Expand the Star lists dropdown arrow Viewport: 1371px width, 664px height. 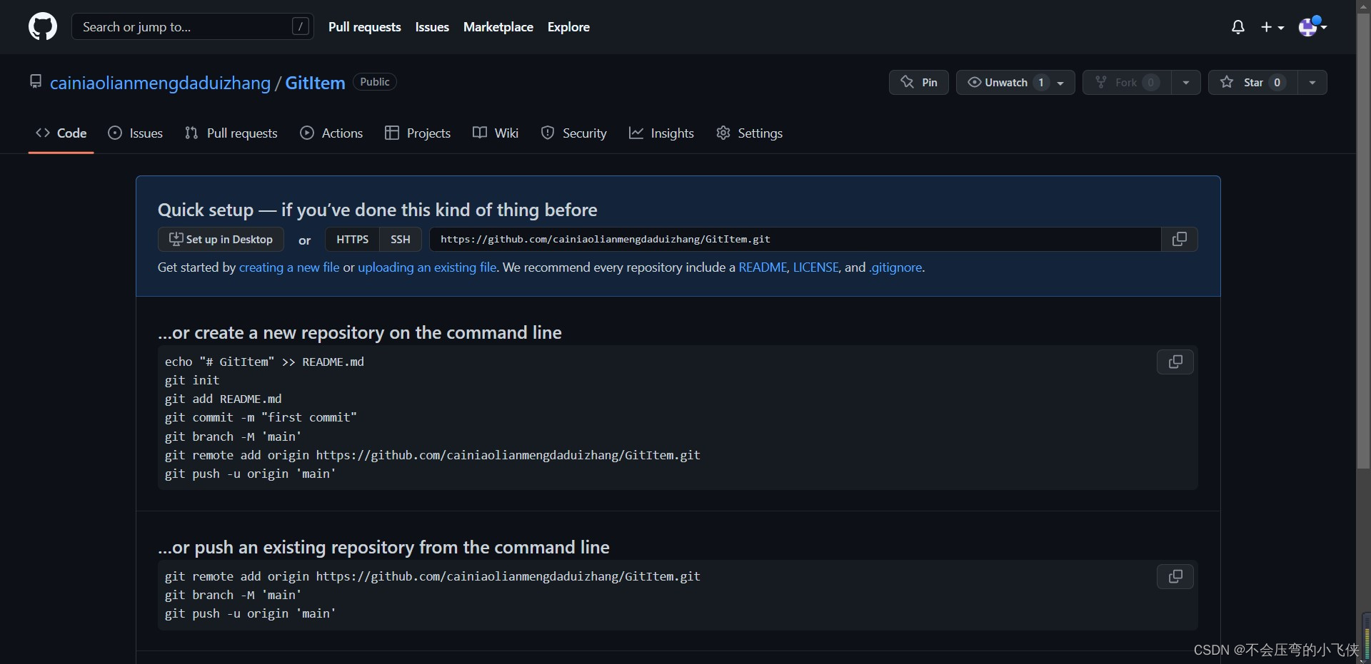pyautogui.click(x=1312, y=83)
